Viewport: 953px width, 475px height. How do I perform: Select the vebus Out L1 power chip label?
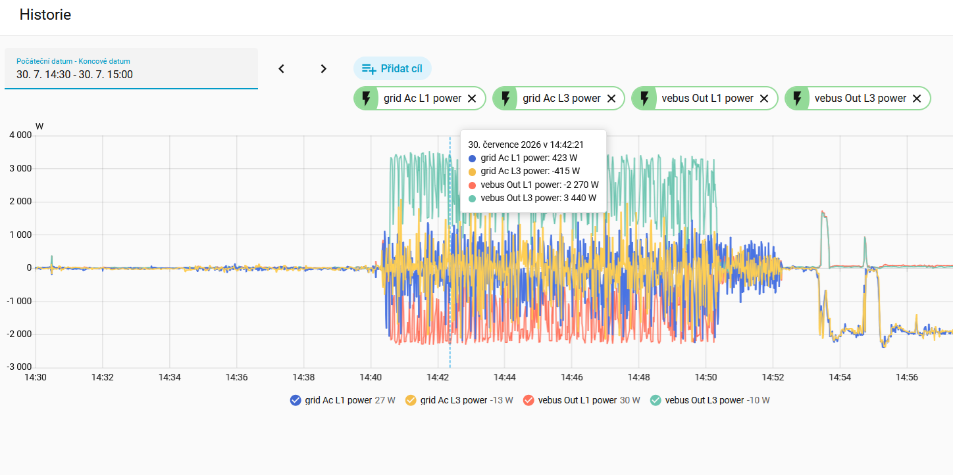tap(708, 99)
